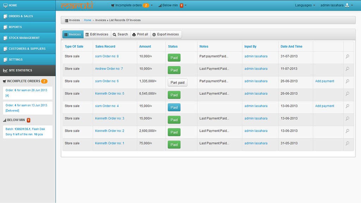Click the sidebar Incomplete Orders 2 badge
The image size is (361, 203).
(44, 81)
